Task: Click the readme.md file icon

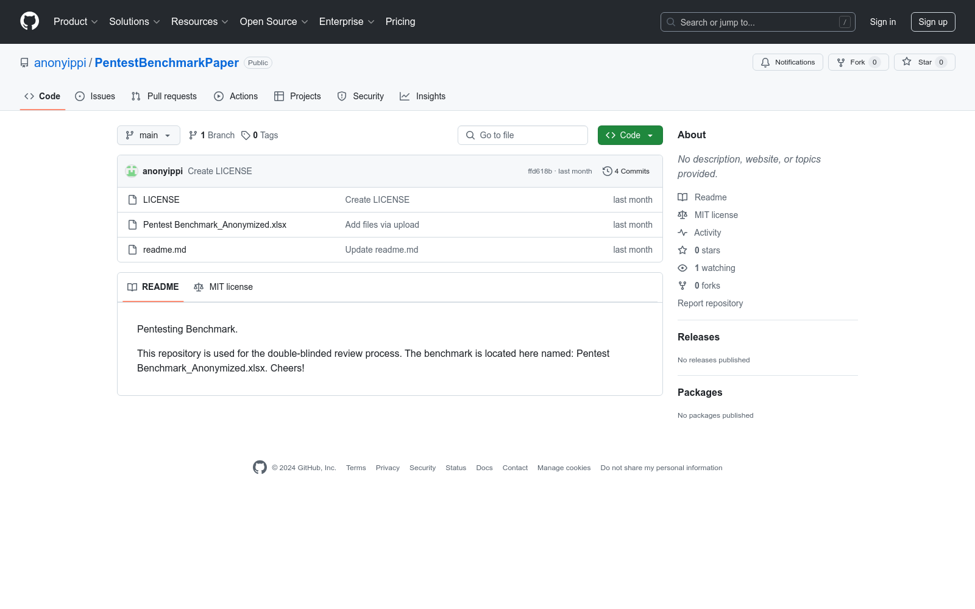Action: pyautogui.click(x=132, y=250)
